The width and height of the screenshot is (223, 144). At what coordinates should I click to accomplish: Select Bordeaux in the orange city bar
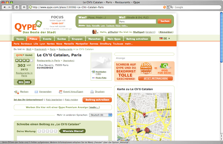[x=26, y=44]
